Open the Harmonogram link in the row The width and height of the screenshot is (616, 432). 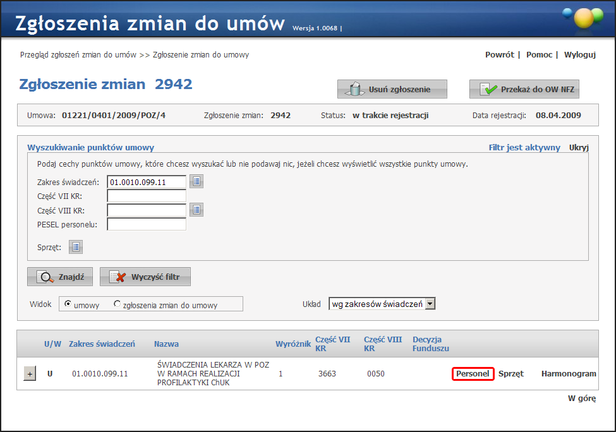pos(568,374)
